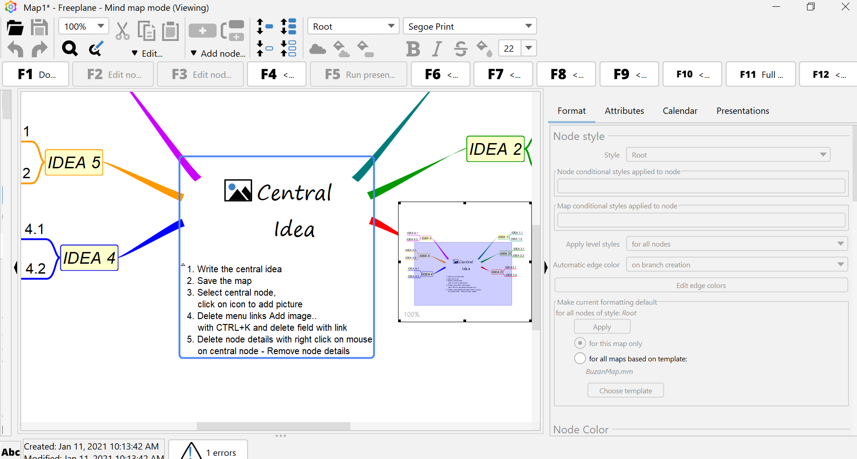Select 'for all maps based on template' radio
Screen dimensions: 857x459
(580, 358)
